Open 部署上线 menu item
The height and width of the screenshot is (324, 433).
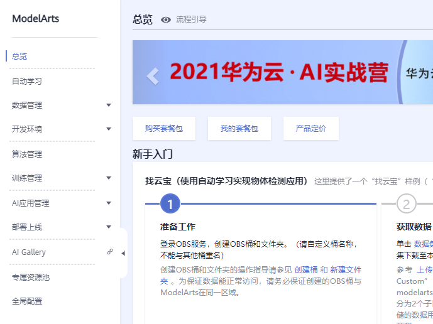tap(27, 227)
